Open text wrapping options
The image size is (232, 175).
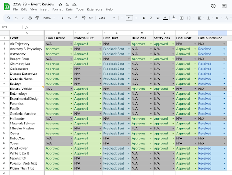(219, 18)
